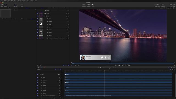Switch to the Audio tab
Image resolution: width=176 pixels, height=99 pixels.
pyautogui.click(x=64, y=8)
